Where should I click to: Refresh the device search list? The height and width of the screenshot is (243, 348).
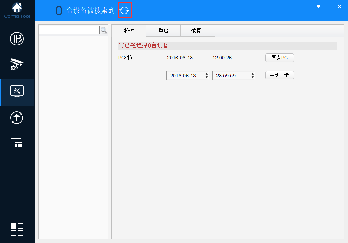pyautogui.click(x=125, y=10)
